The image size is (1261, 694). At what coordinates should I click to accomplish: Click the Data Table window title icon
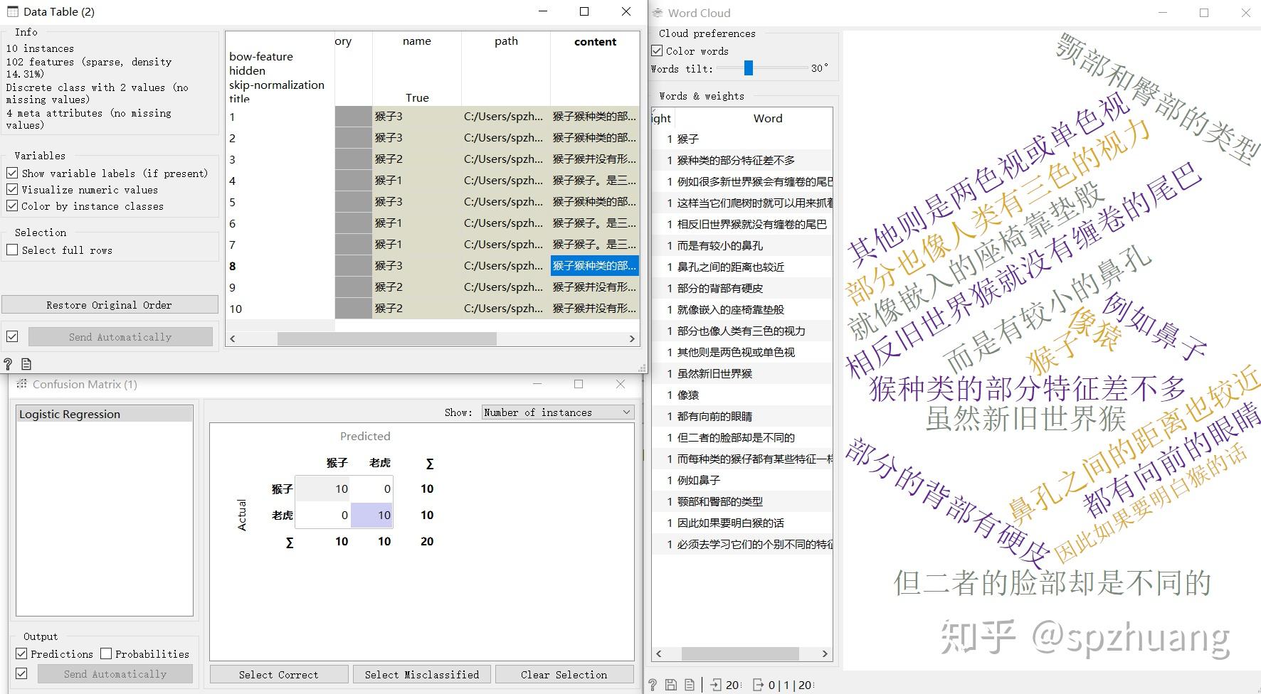13,11
